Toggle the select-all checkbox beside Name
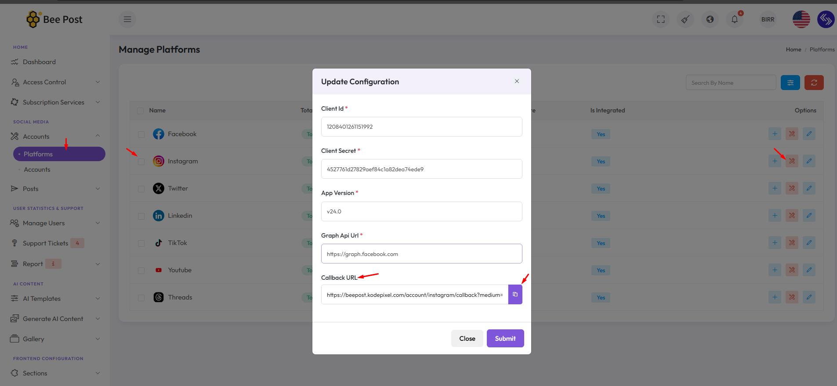 click(x=141, y=111)
